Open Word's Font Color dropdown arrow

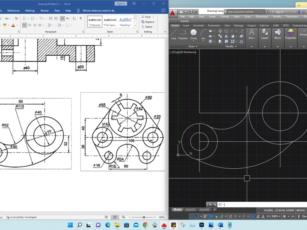17,25
